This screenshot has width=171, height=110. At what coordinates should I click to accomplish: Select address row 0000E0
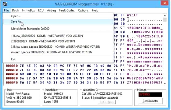pos(12,78)
